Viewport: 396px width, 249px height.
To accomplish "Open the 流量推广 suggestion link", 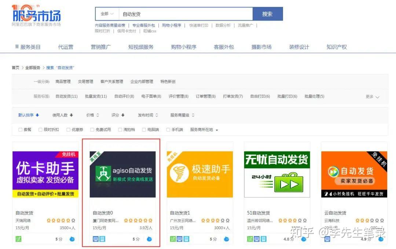I will pyautogui.click(x=245, y=25).
